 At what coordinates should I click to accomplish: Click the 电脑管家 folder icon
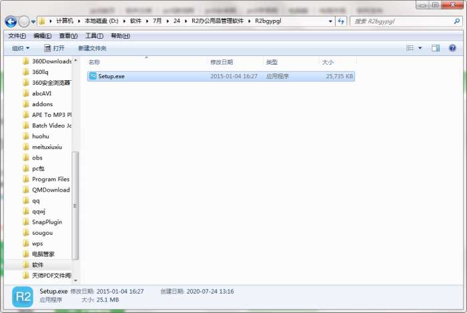pos(26,254)
